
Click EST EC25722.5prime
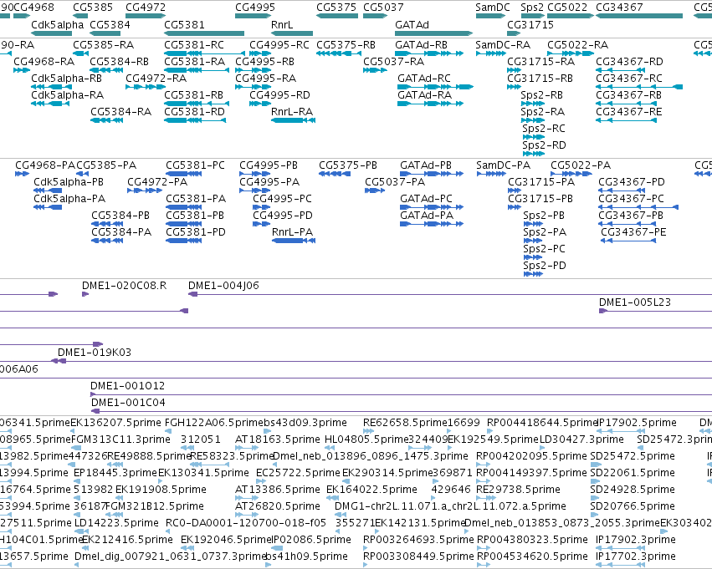298,474
